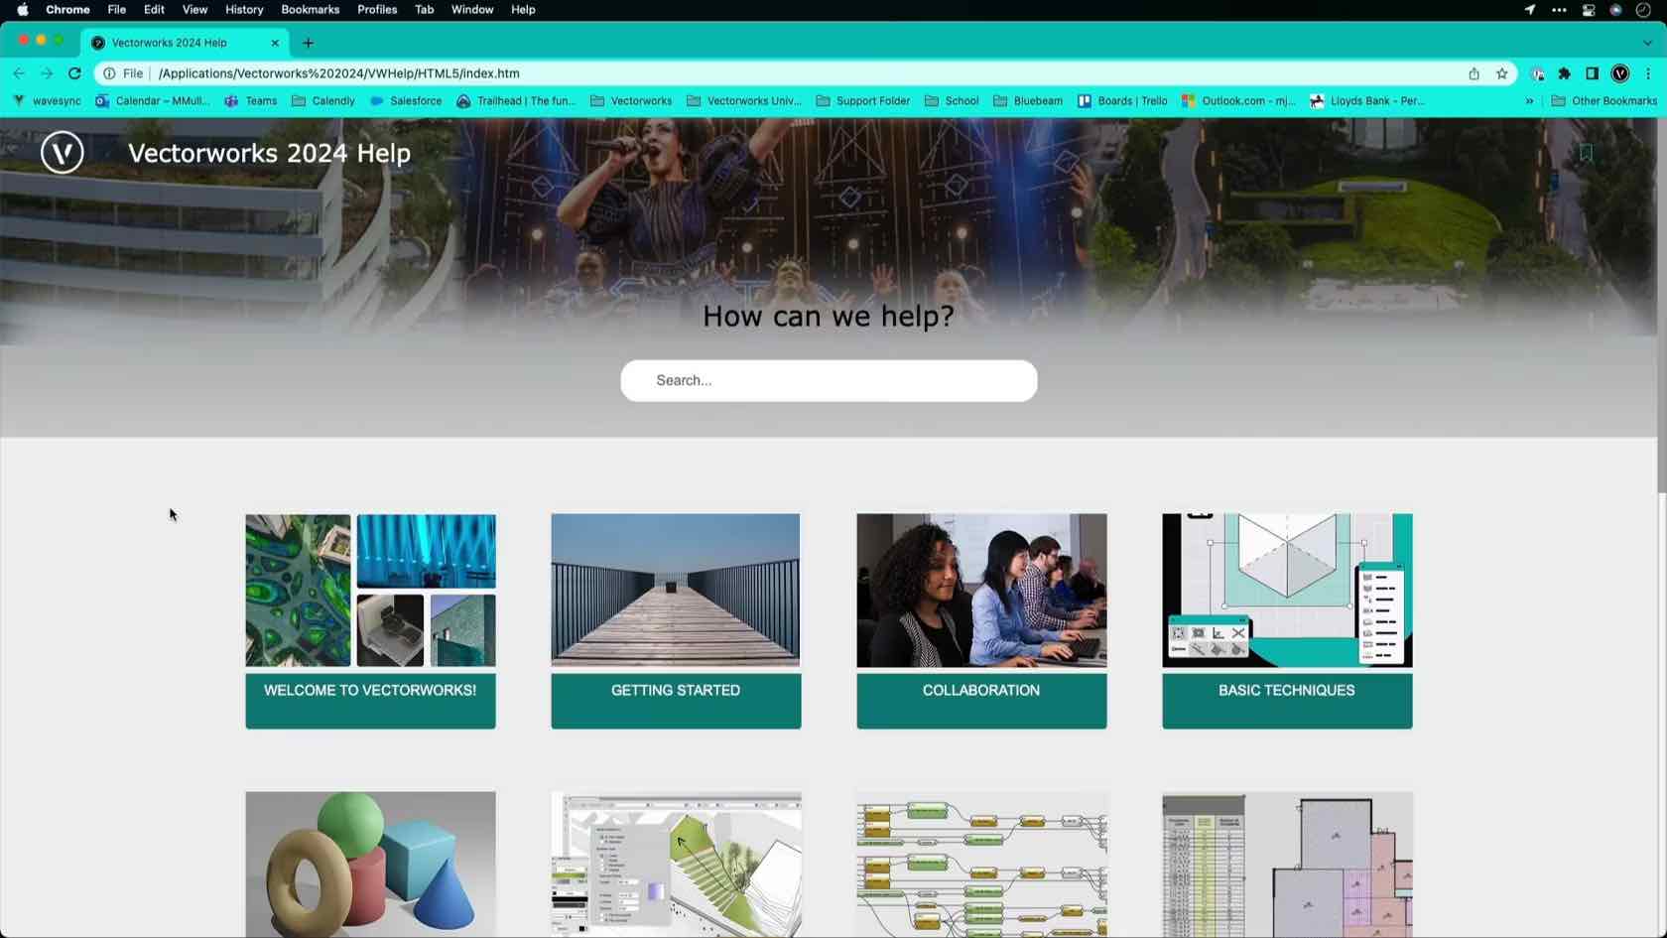Bookmark this tab with the star icon

(1501, 73)
